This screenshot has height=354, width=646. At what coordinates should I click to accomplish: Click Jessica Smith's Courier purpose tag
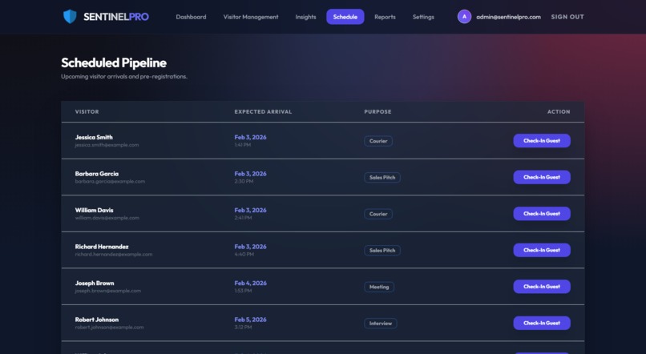pos(378,141)
